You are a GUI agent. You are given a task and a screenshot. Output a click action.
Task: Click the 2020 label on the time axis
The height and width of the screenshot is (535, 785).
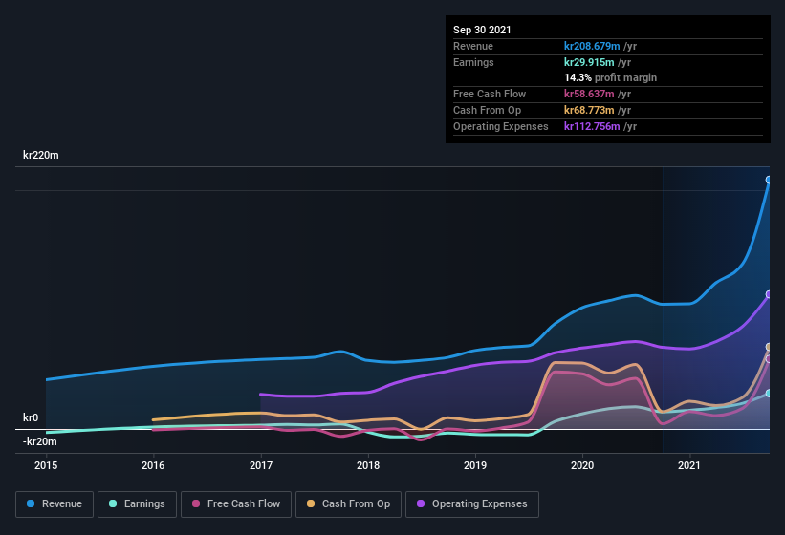click(x=582, y=466)
